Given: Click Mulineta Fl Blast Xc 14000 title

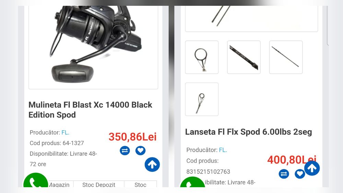Looking at the screenshot, I should [90, 110].
